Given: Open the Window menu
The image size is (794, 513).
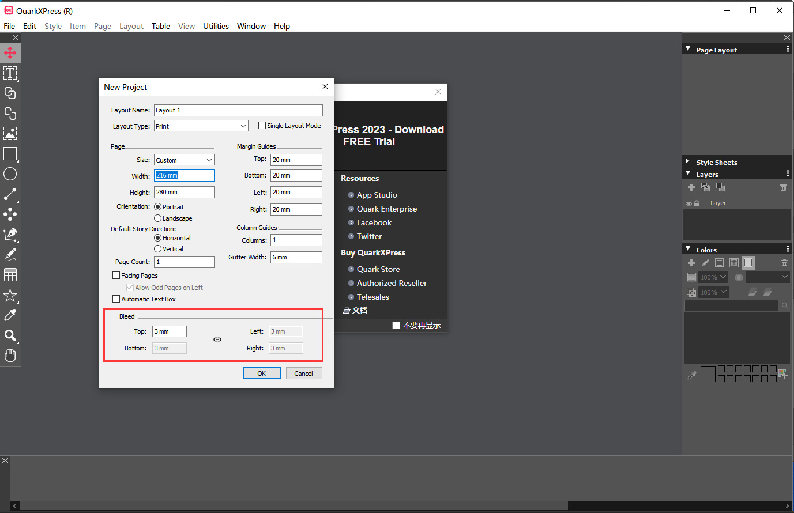Looking at the screenshot, I should coord(251,26).
